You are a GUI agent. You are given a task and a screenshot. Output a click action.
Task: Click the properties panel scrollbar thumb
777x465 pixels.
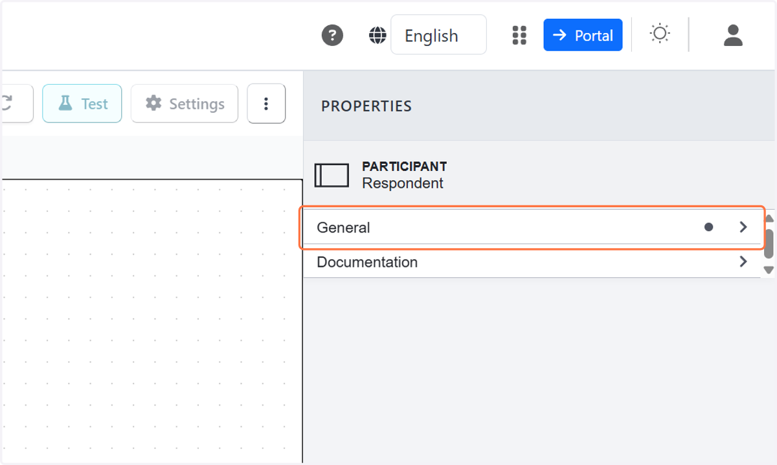(769, 244)
